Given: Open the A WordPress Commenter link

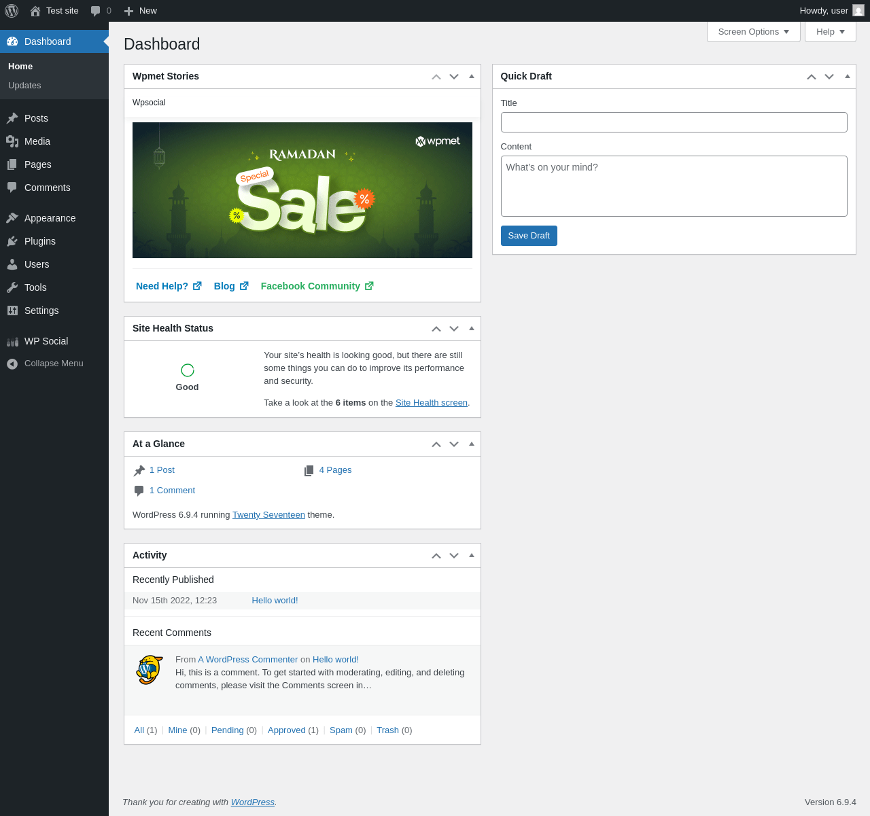Looking at the screenshot, I should [248, 660].
